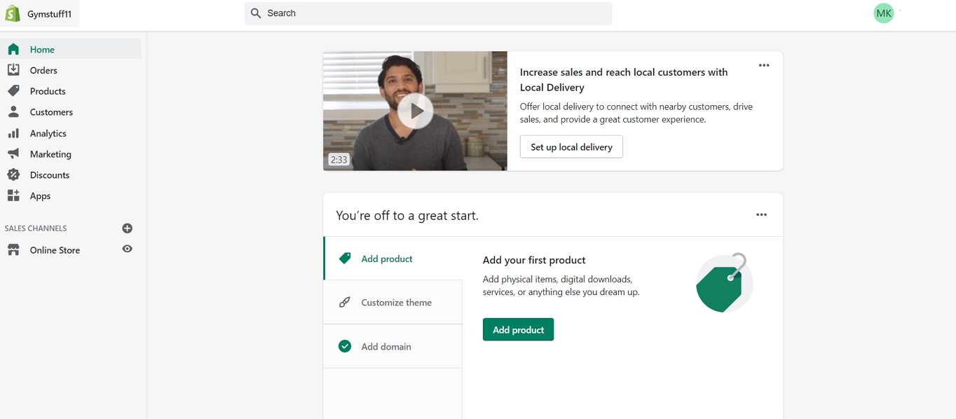The height and width of the screenshot is (419, 956).
Task: Open Orders via its inbox icon
Action: tap(13, 70)
